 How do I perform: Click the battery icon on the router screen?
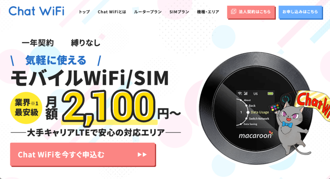point(270,93)
